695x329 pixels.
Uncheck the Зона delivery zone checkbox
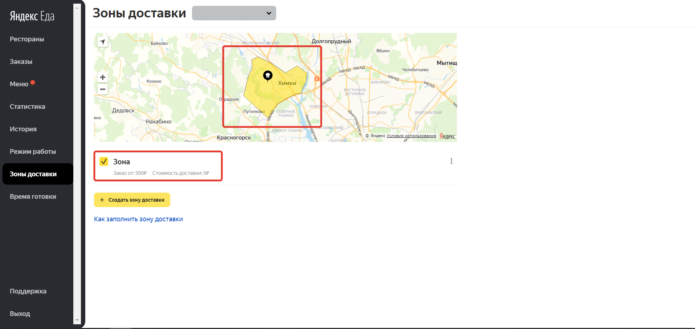pyautogui.click(x=104, y=161)
